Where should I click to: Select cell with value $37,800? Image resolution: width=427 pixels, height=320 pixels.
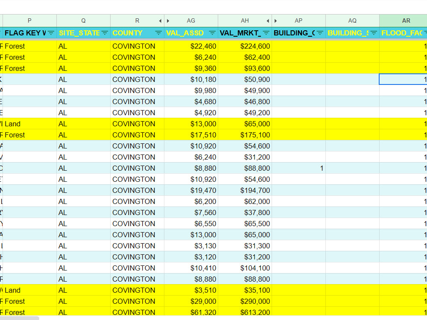click(x=245, y=213)
